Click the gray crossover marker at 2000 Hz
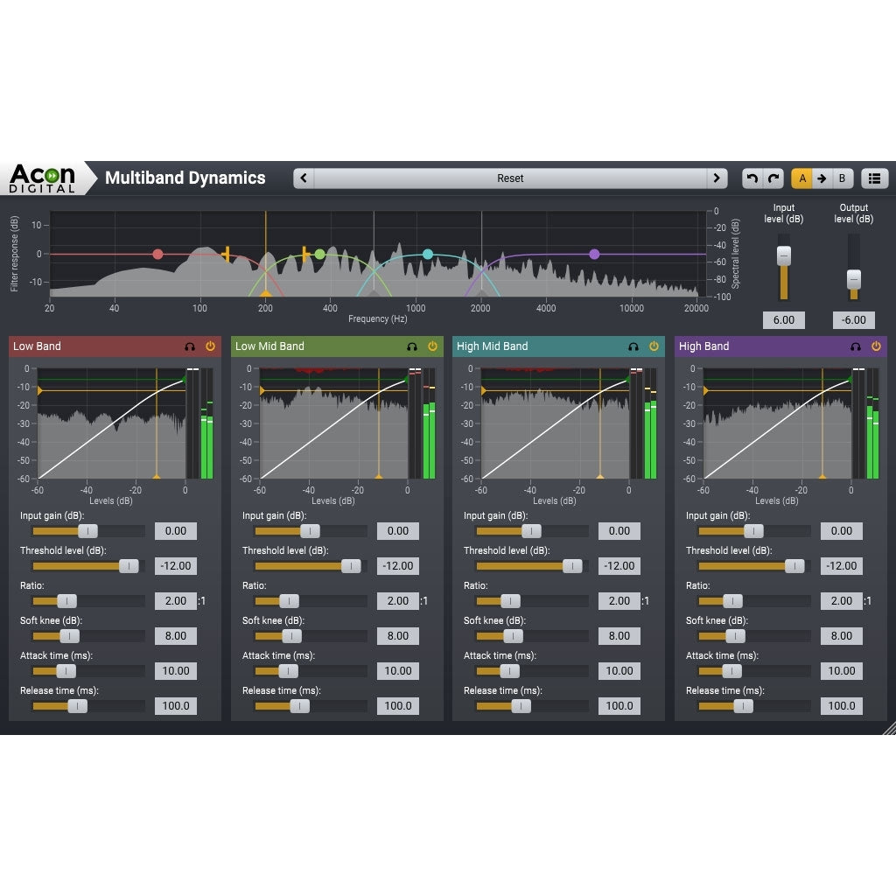This screenshot has width=896, height=896. pos(482,294)
